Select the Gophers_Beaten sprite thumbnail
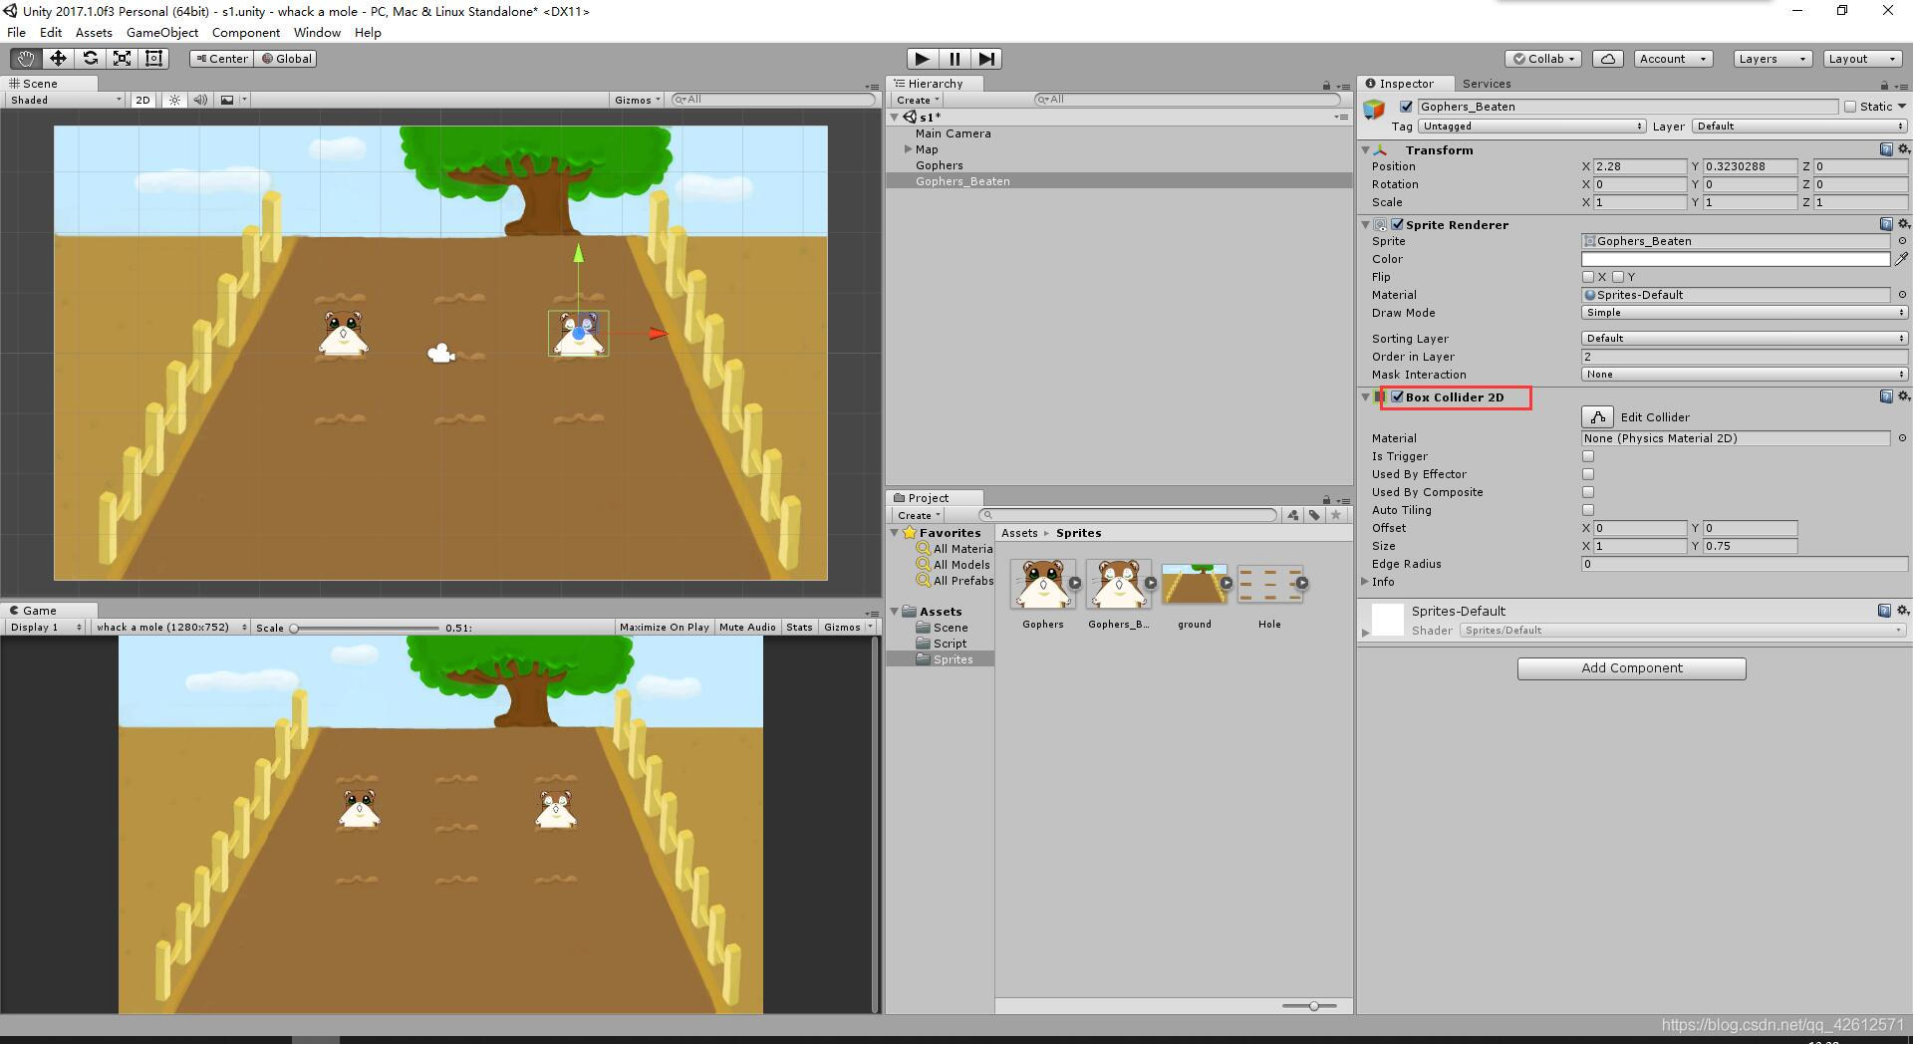Image resolution: width=1913 pixels, height=1044 pixels. (1118, 584)
